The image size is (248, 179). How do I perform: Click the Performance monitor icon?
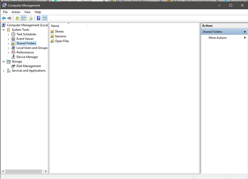coord(13,52)
